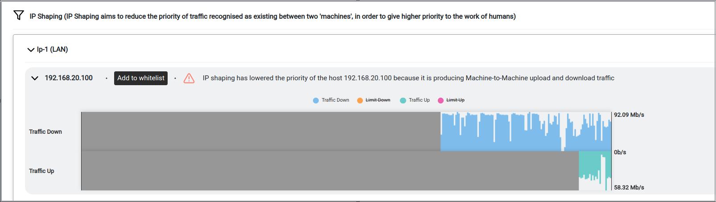Add host to whitelist
This screenshot has height=202, width=716.
click(x=141, y=78)
